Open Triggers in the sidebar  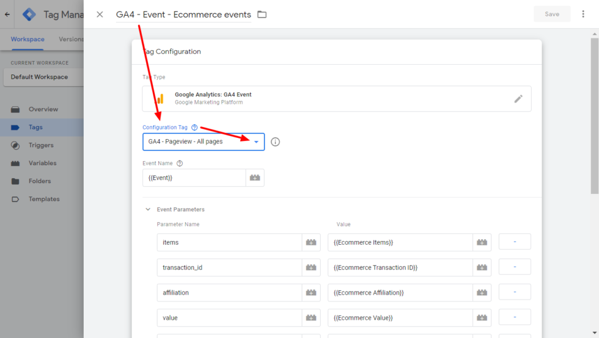pyautogui.click(x=42, y=145)
